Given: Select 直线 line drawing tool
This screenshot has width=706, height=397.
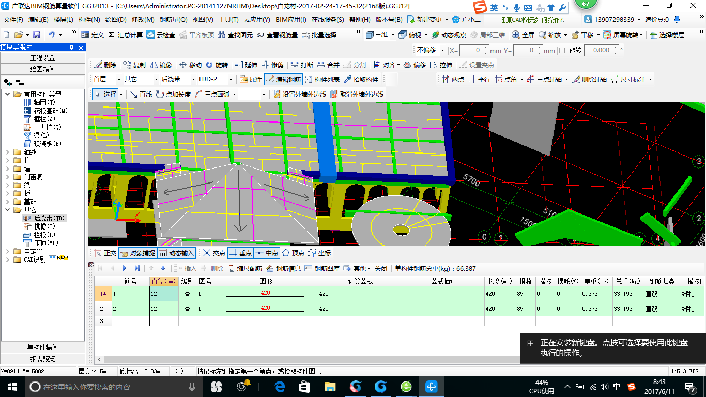Looking at the screenshot, I should [141, 94].
